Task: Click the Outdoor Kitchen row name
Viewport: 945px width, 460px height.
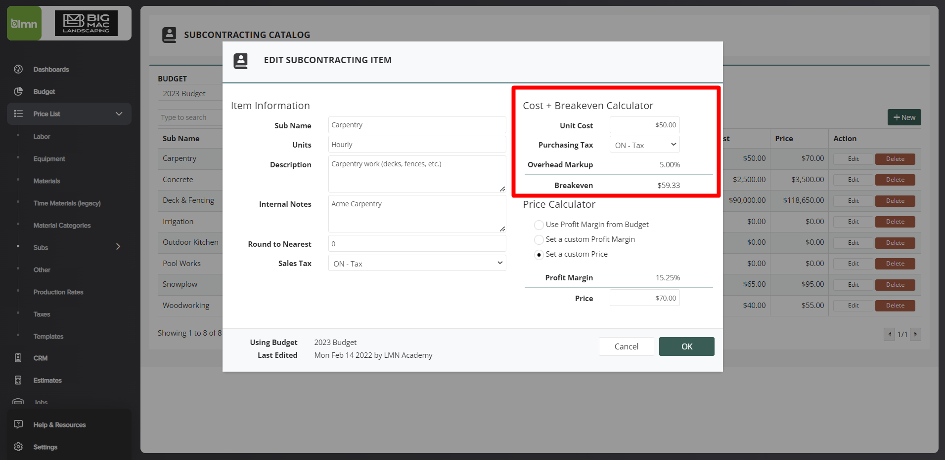Action: pos(190,242)
